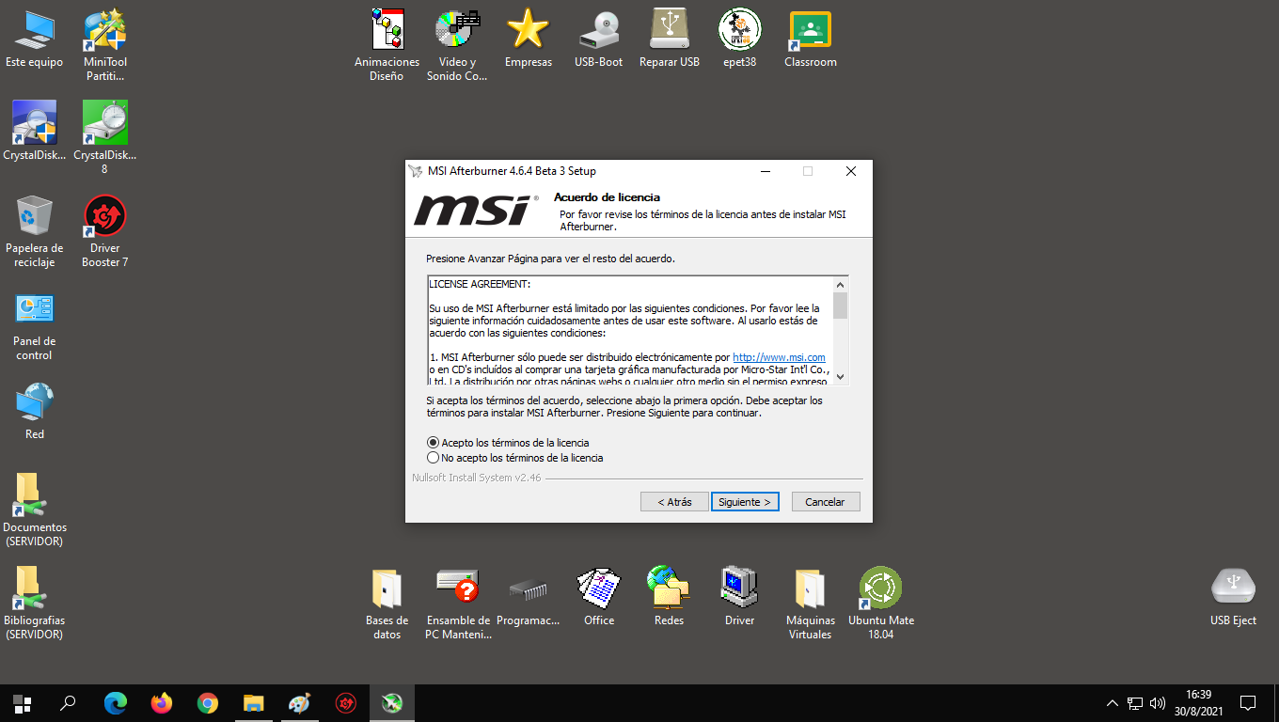The height and width of the screenshot is (722, 1279).
Task: Select No acepto los términos option
Action: [x=514, y=459]
